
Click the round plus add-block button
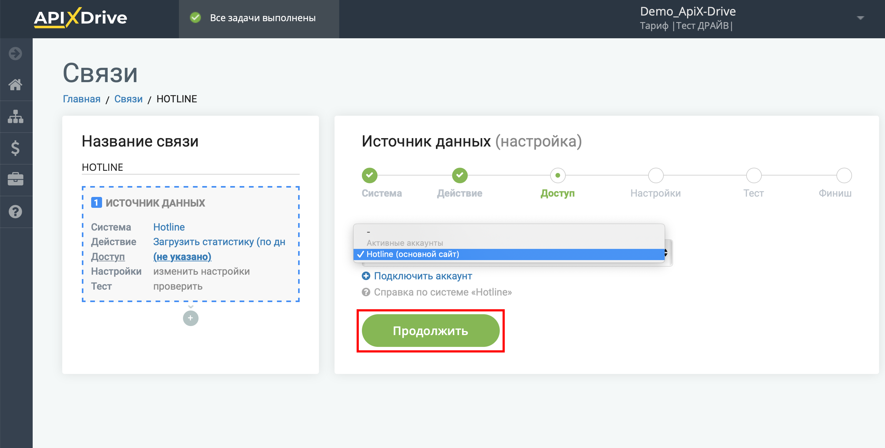click(x=191, y=318)
